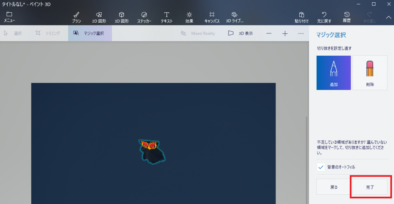Open the 履歴 history panel
The image size is (394, 204).
[x=347, y=17]
